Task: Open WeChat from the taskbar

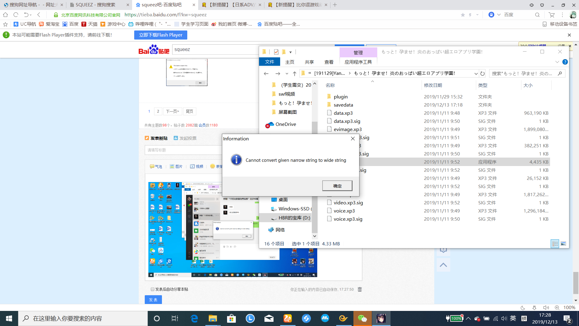Action: point(362,318)
